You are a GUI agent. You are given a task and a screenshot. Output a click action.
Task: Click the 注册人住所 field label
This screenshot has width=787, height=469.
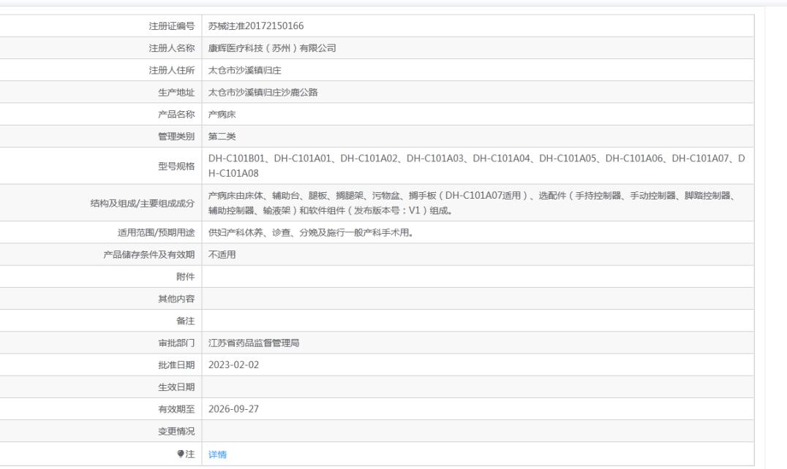[x=172, y=70]
